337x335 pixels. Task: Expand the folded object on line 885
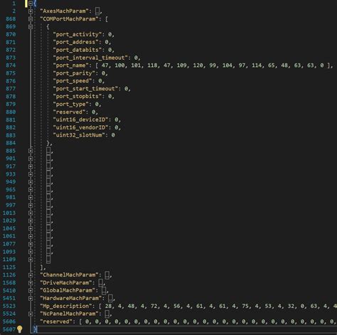(31, 151)
